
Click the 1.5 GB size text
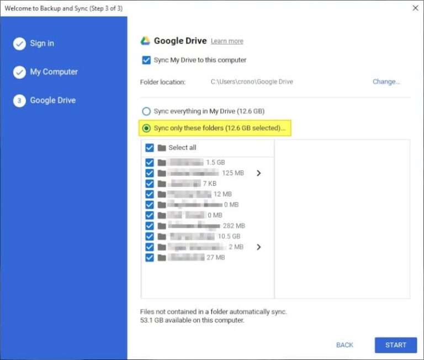(x=215, y=162)
